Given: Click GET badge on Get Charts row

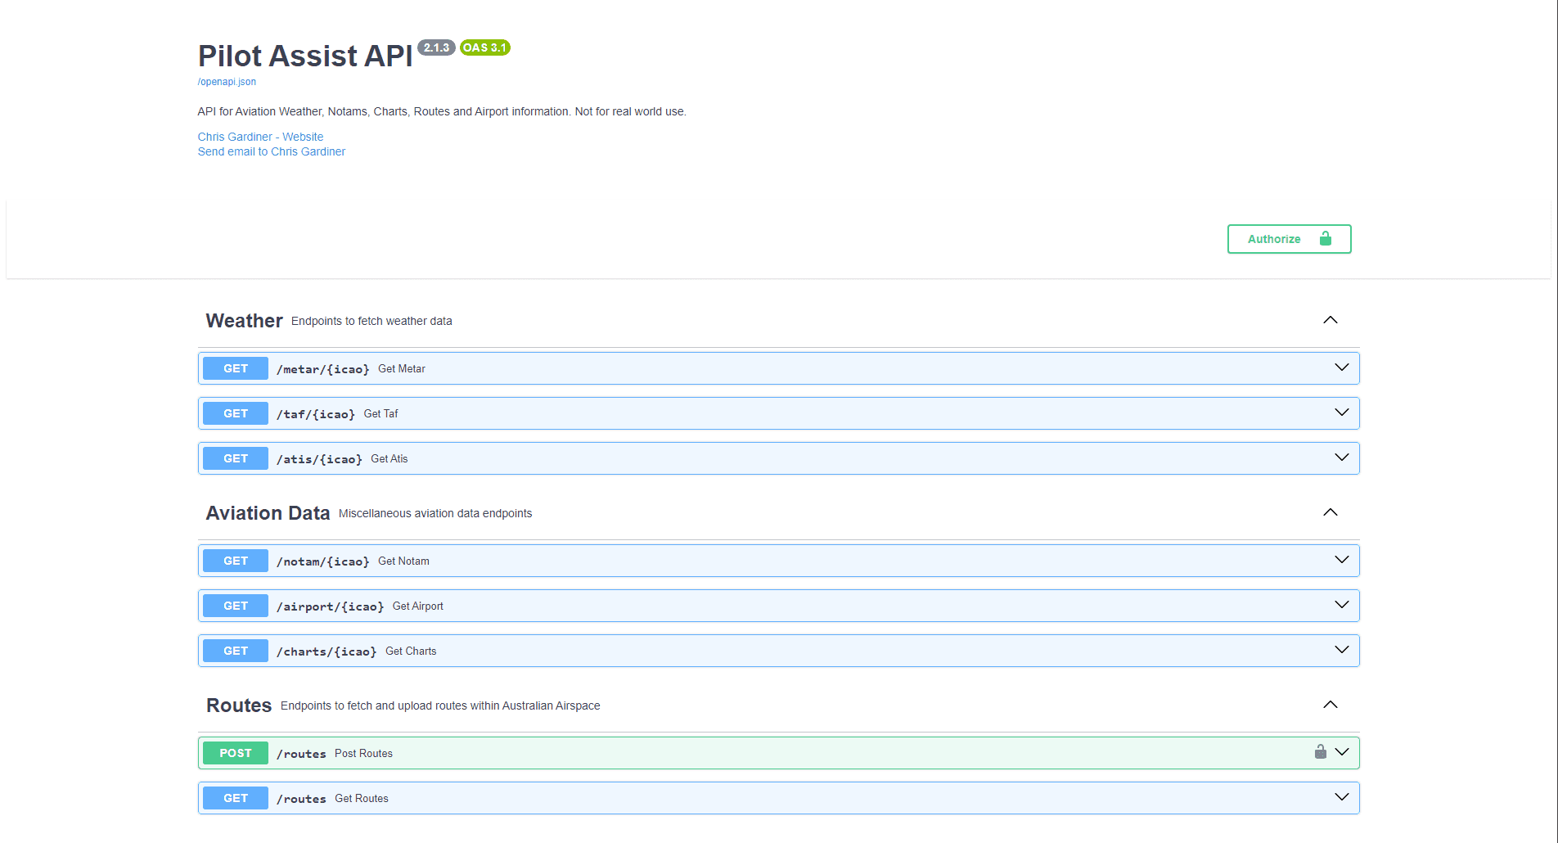Looking at the screenshot, I should pyautogui.click(x=236, y=651).
